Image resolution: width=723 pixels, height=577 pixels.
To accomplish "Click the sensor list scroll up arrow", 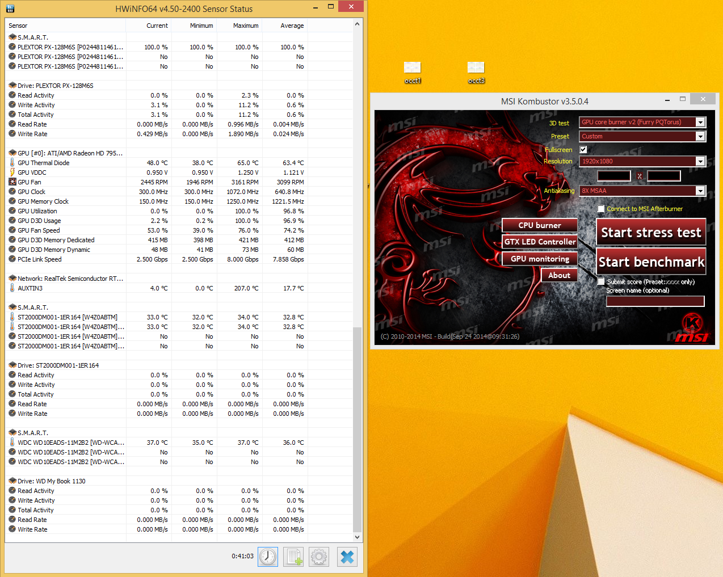I will [357, 24].
